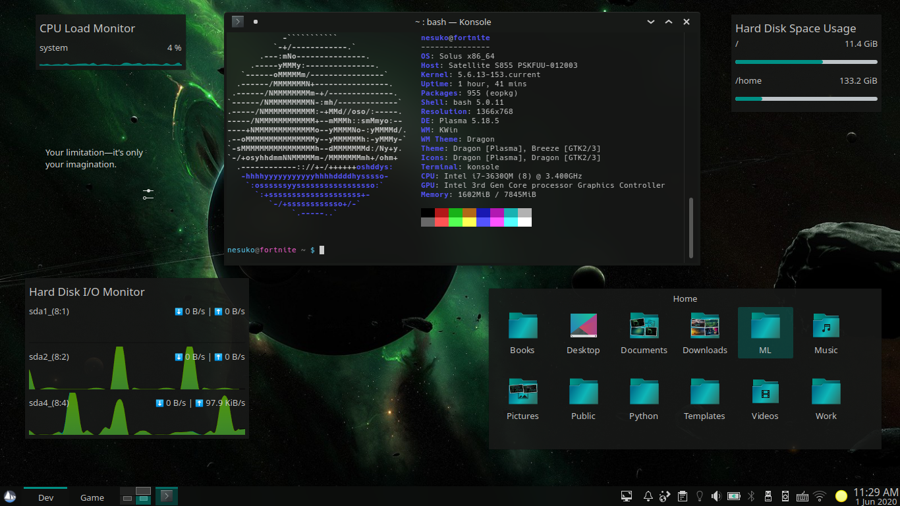Click the Konsole keep-below down chevron
The image size is (900, 506).
coord(651,22)
